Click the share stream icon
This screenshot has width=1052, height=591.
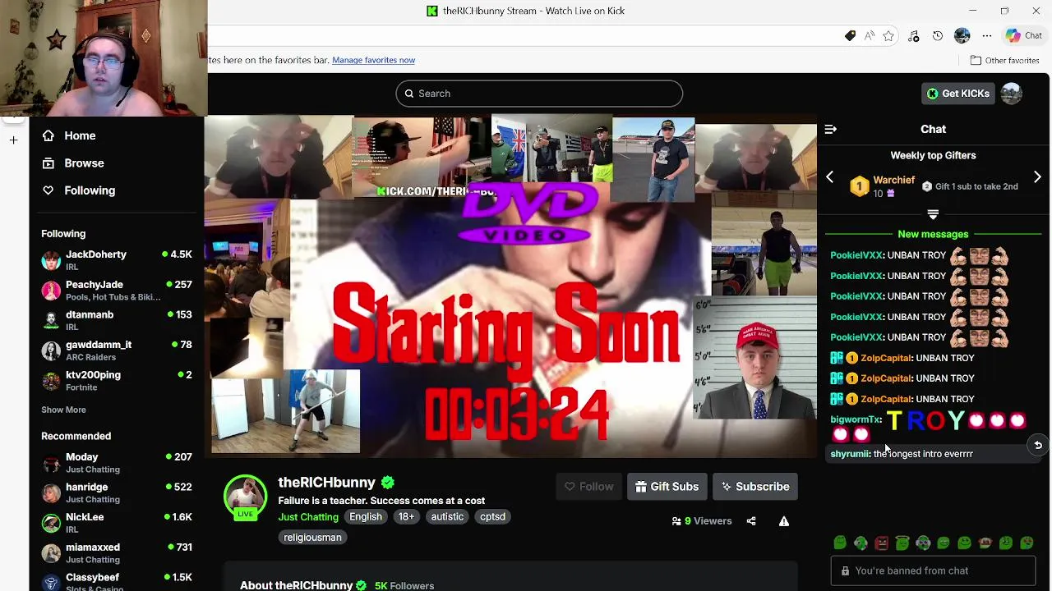pyautogui.click(x=751, y=521)
